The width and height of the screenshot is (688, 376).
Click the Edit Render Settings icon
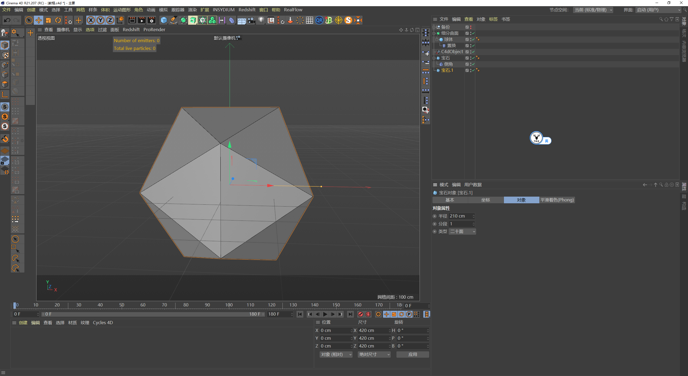tap(152, 20)
